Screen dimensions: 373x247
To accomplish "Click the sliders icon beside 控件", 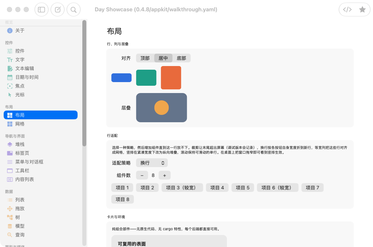I will (x=10, y=51).
